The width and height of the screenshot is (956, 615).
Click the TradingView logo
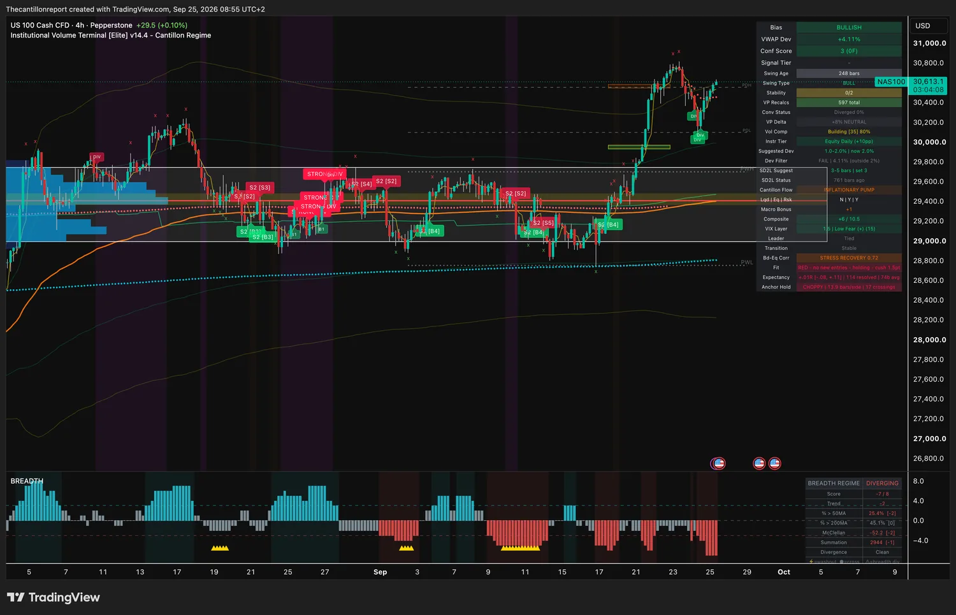coord(54,597)
